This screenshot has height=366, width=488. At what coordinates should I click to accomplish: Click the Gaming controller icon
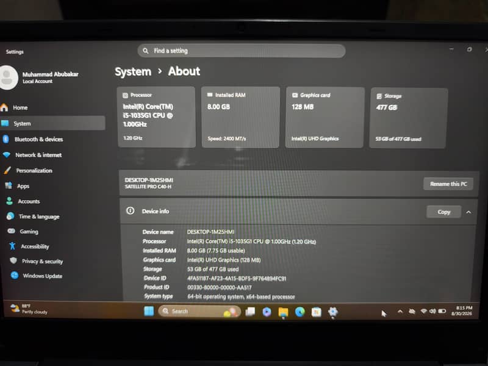[11, 231]
